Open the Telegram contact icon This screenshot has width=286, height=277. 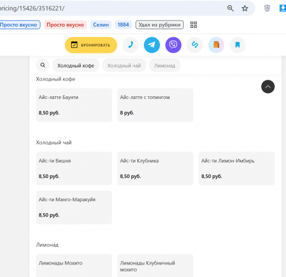click(x=152, y=45)
